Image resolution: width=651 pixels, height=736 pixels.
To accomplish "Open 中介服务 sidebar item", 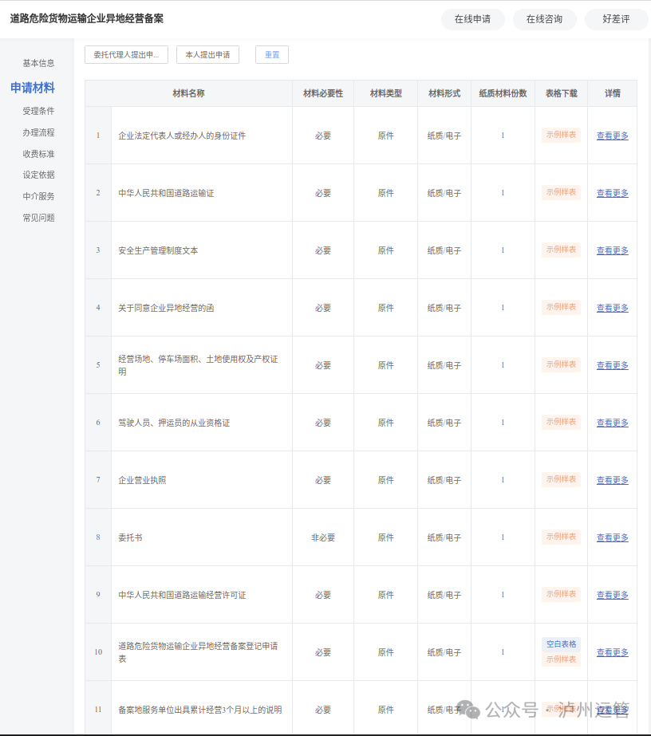I will 38,196.
